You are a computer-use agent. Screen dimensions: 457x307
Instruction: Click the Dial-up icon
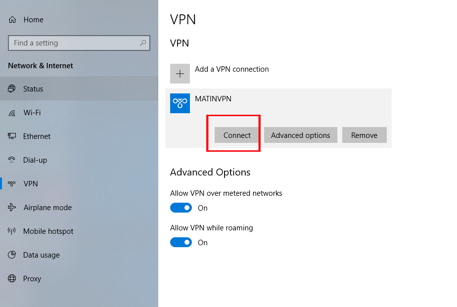(x=12, y=160)
